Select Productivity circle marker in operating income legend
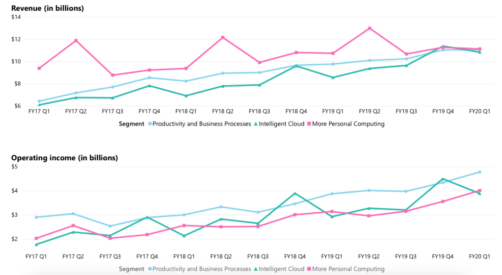The image size is (502, 275). [149, 269]
